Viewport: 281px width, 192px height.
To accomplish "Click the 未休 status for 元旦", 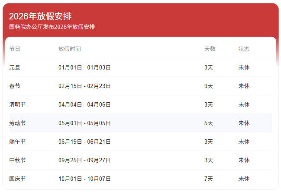I will (x=244, y=67).
